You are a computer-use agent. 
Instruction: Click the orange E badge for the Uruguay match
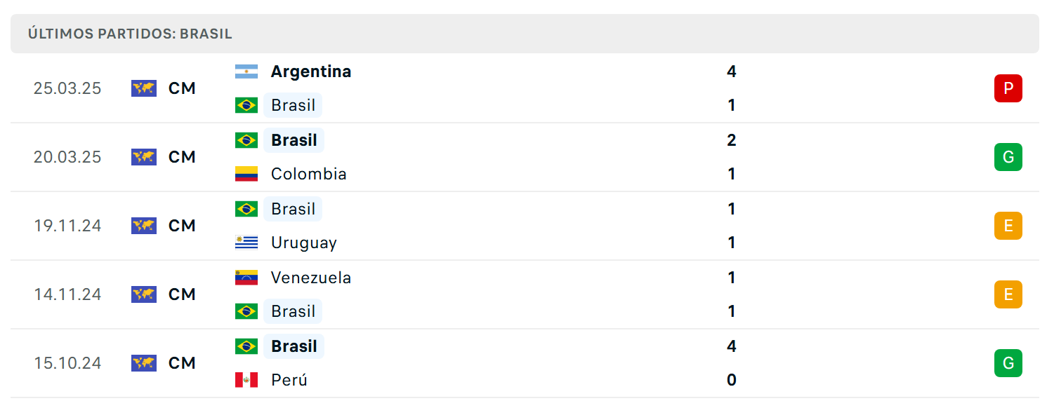tap(1008, 226)
